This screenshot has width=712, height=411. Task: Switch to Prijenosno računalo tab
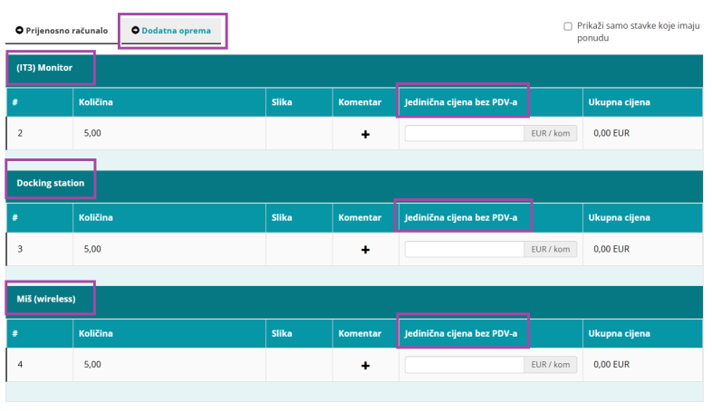click(62, 31)
